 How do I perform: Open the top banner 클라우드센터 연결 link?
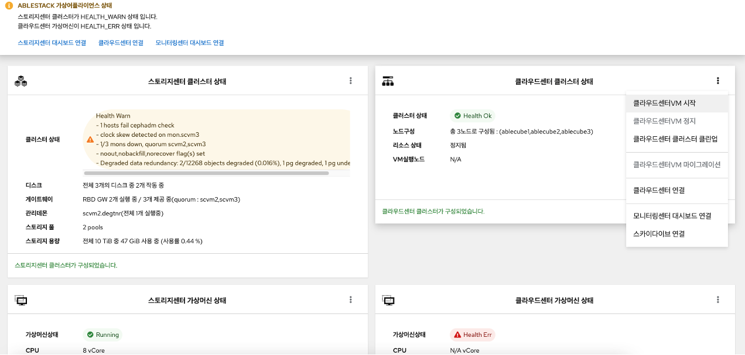(121, 43)
